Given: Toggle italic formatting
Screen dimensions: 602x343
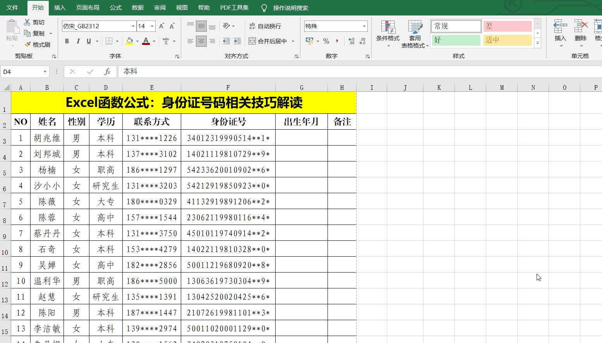Looking at the screenshot, I should click(78, 41).
